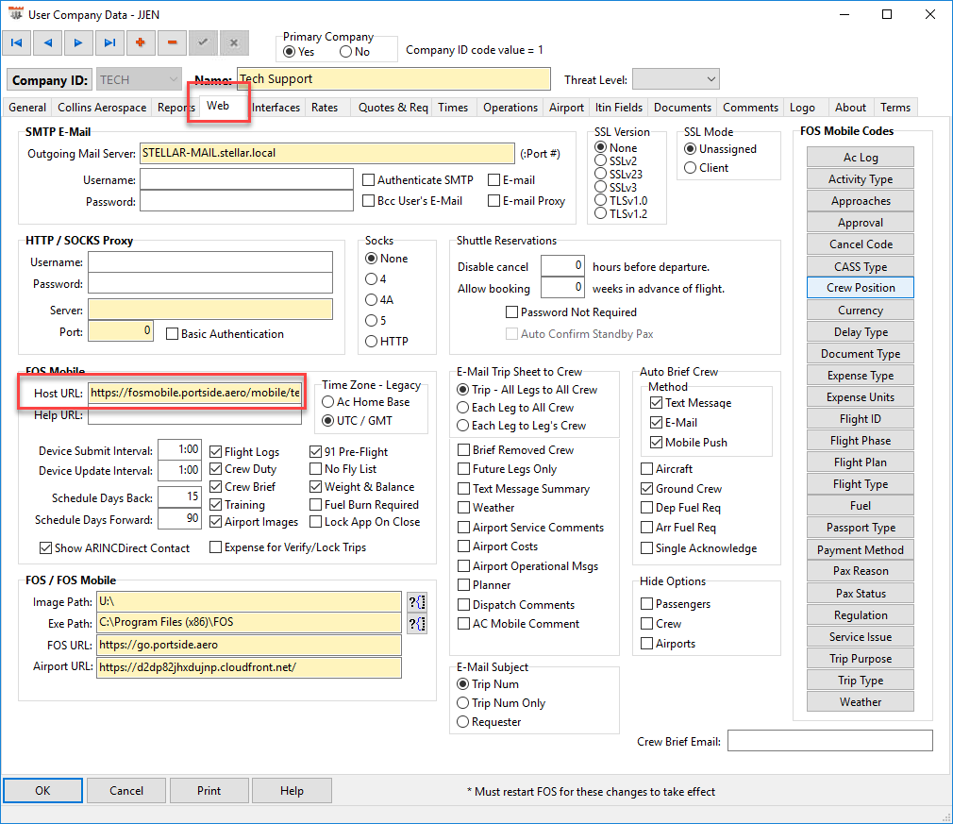This screenshot has height=824, width=953.
Task: Open Regulation mobile codes
Action: tap(861, 614)
